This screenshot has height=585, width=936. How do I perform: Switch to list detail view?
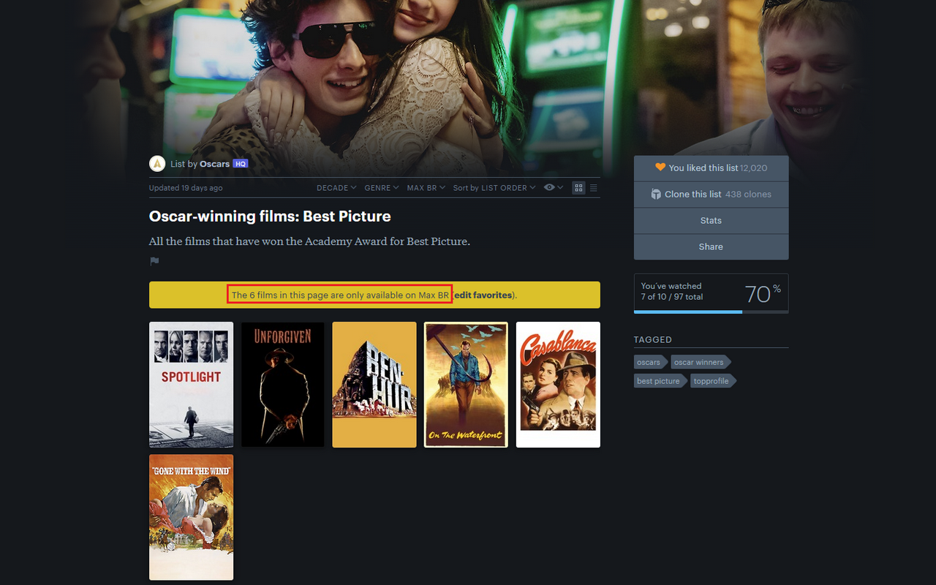click(x=594, y=188)
